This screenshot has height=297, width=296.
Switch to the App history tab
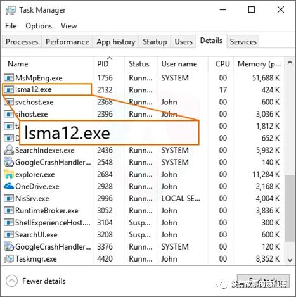(x=116, y=42)
